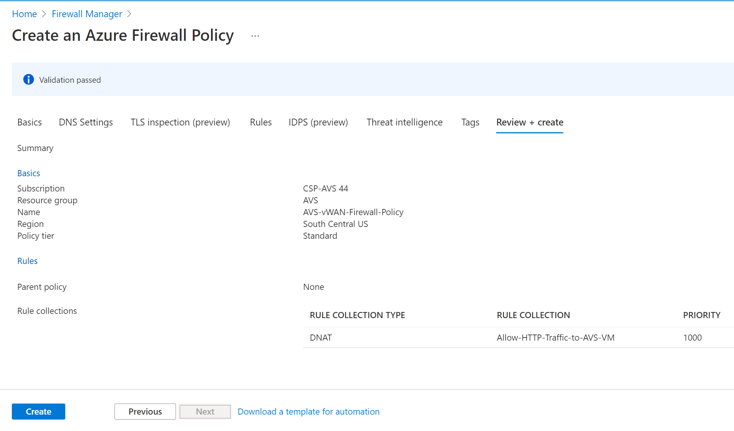Select the Rules tab
734x431 pixels.
(261, 122)
